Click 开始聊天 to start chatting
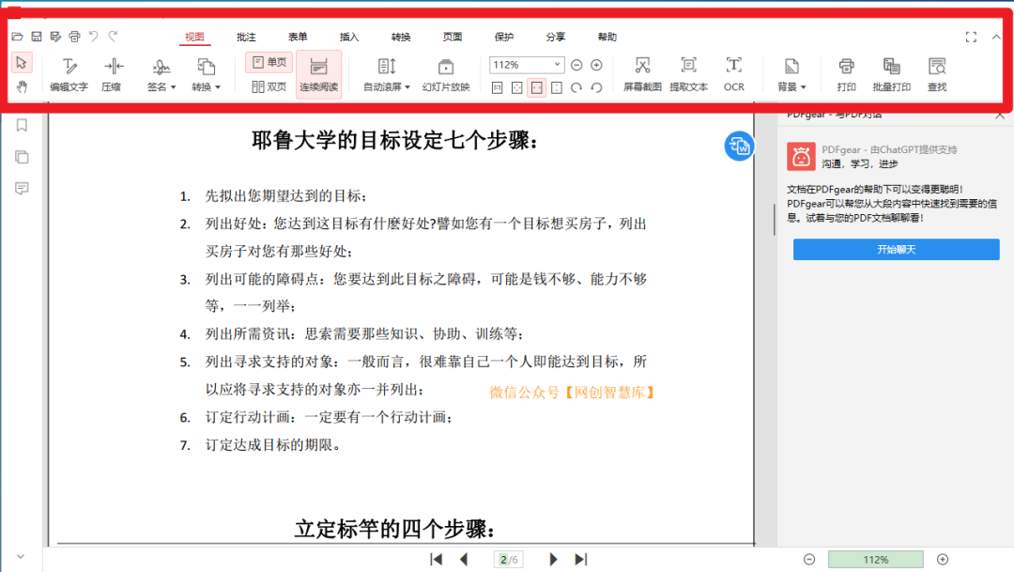The width and height of the screenshot is (1014, 572). point(897,249)
